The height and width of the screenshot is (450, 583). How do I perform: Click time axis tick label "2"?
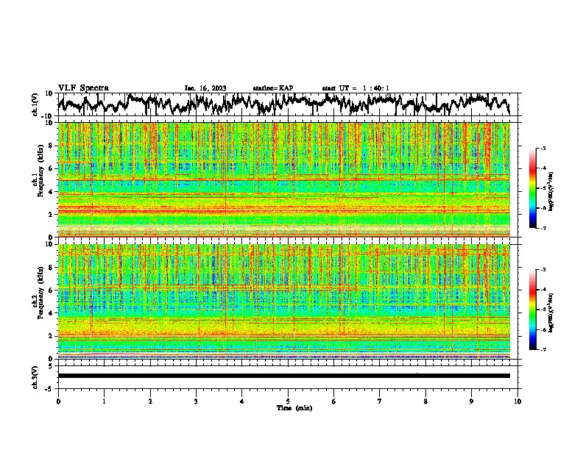[x=150, y=401]
